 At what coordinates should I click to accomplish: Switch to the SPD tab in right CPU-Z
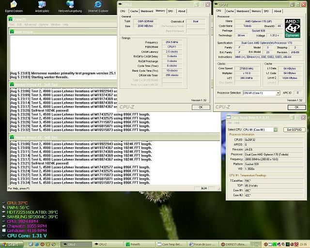pos(266,10)
